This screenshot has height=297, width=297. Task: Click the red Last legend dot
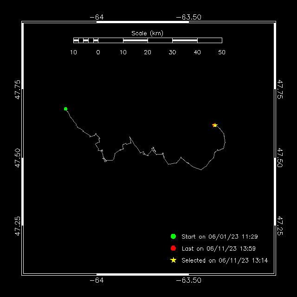click(x=173, y=248)
